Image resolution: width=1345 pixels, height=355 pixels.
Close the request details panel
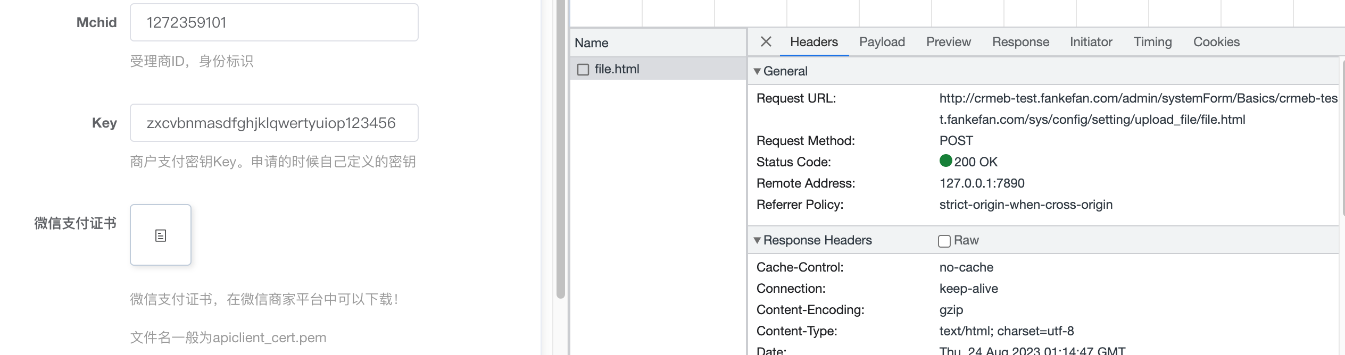(766, 41)
